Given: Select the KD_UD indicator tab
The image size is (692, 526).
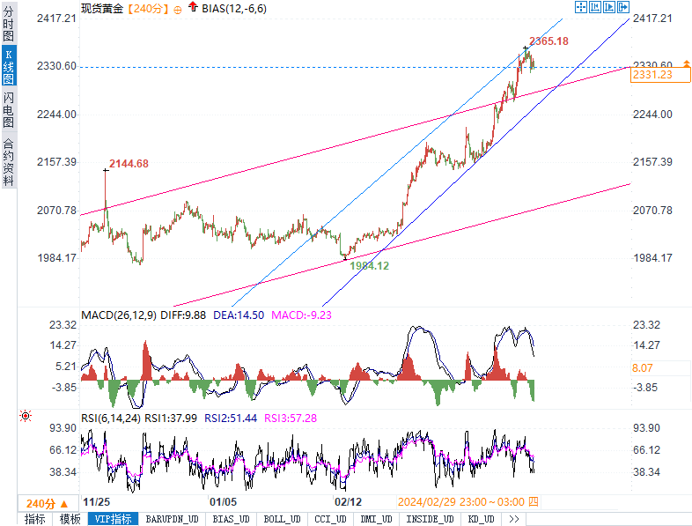Looking at the screenshot, I should [x=481, y=519].
